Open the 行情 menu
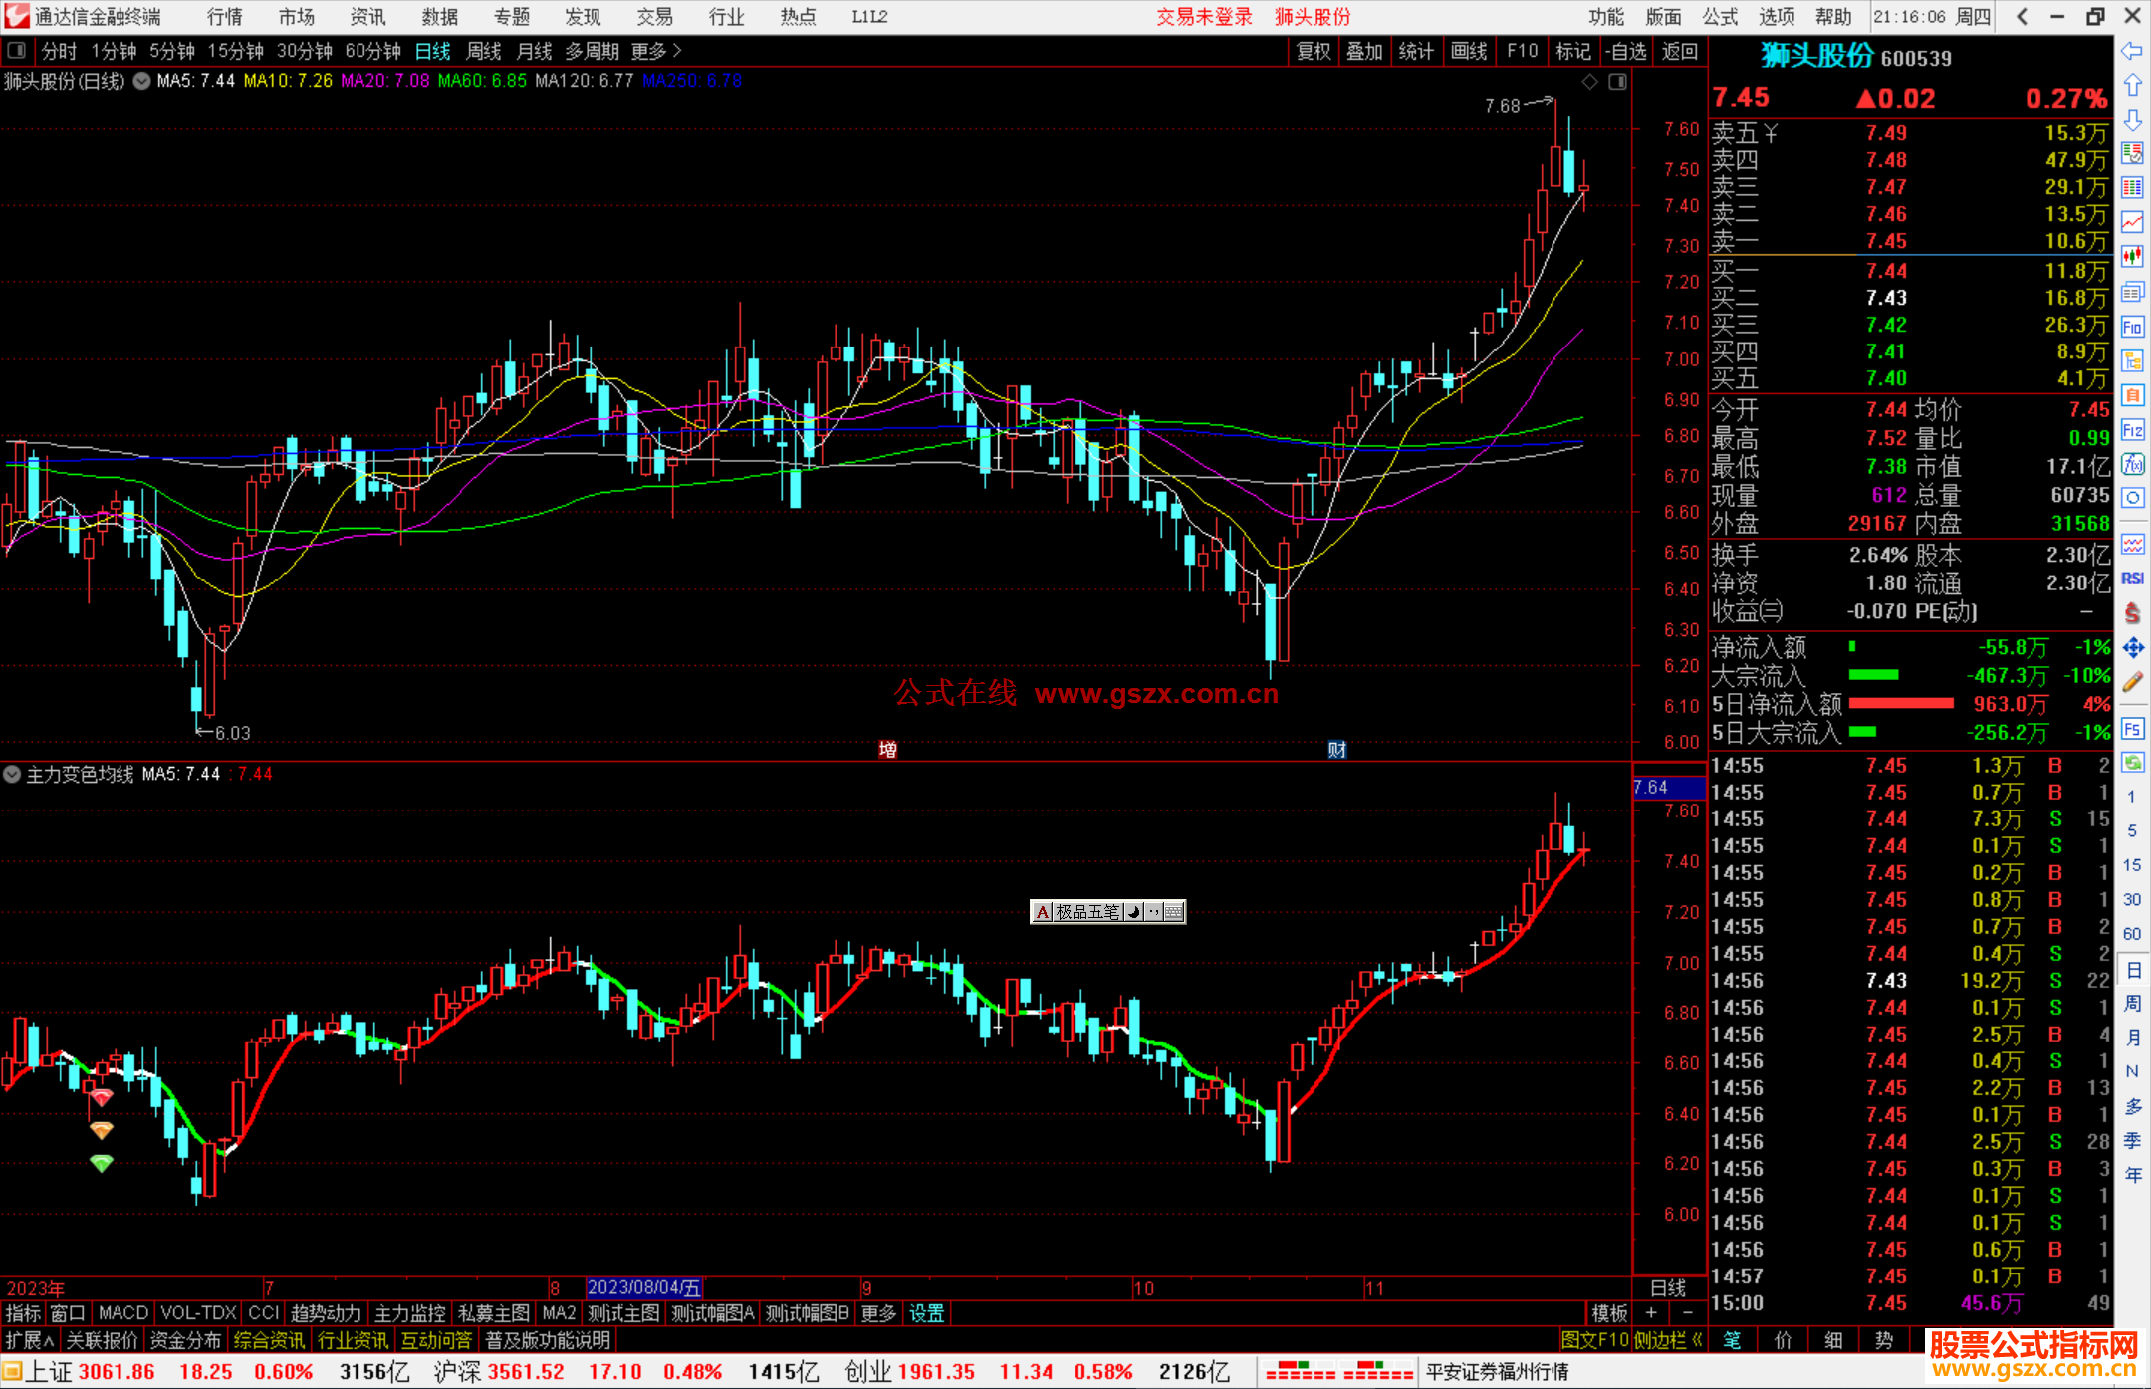The width and height of the screenshot is (2151, 1389). (x=225, y=17)
